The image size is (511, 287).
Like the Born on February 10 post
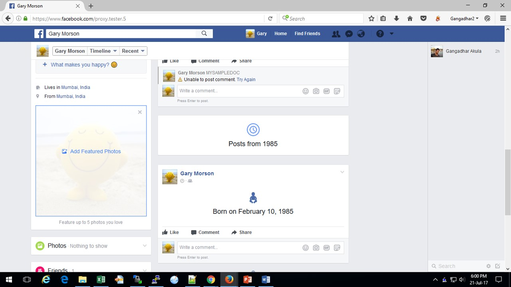pyautogui.click(x=170, y=232)
